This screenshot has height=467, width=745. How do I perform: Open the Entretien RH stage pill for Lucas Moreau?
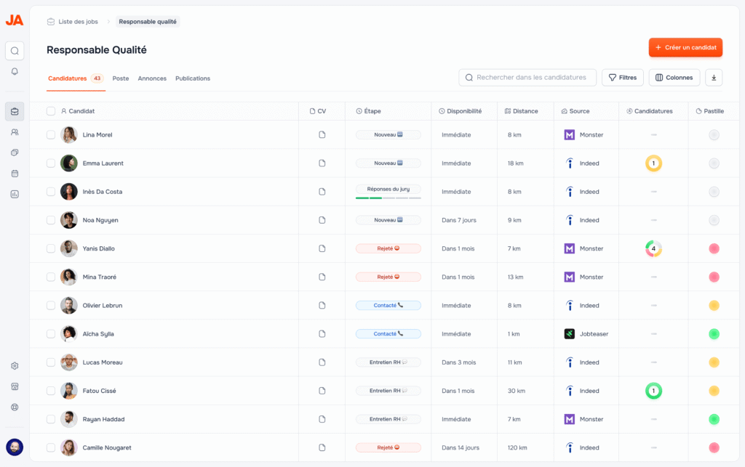(389, 362)
